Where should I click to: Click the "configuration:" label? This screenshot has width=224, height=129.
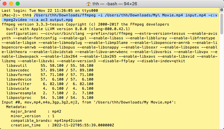22,33
